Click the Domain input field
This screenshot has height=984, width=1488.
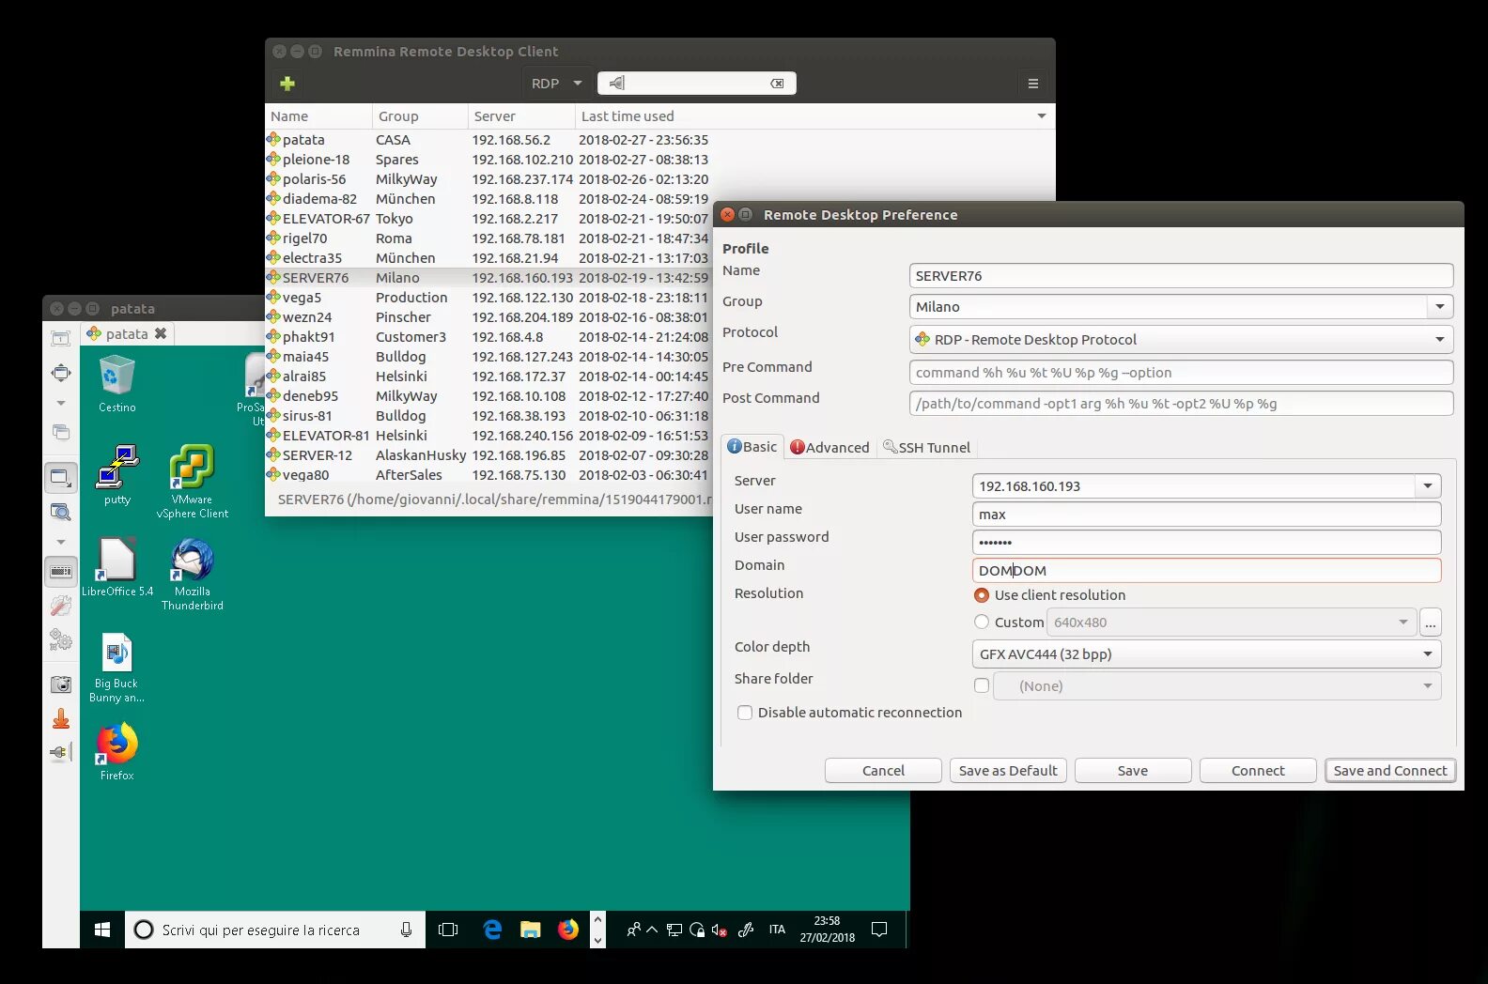(x=1206, y=571)
